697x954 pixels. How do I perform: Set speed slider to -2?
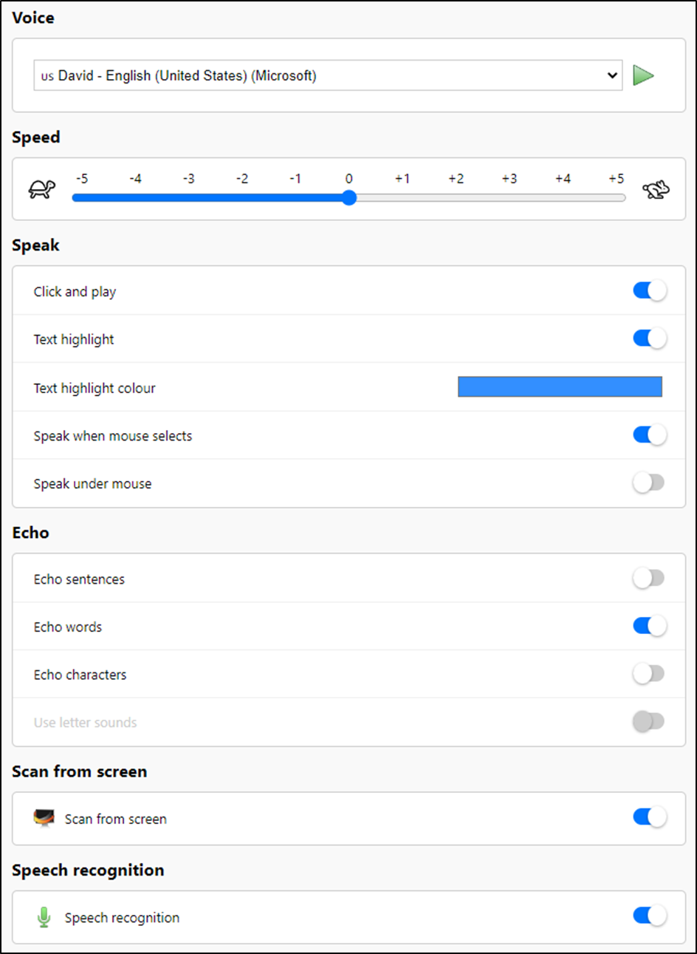242,198
